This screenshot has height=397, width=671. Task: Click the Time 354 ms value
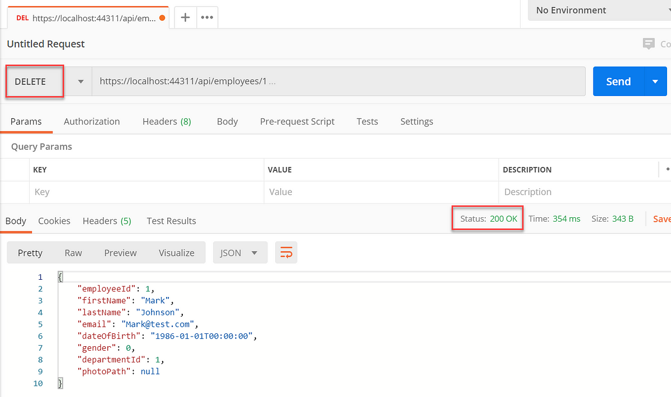click(566, 219)
